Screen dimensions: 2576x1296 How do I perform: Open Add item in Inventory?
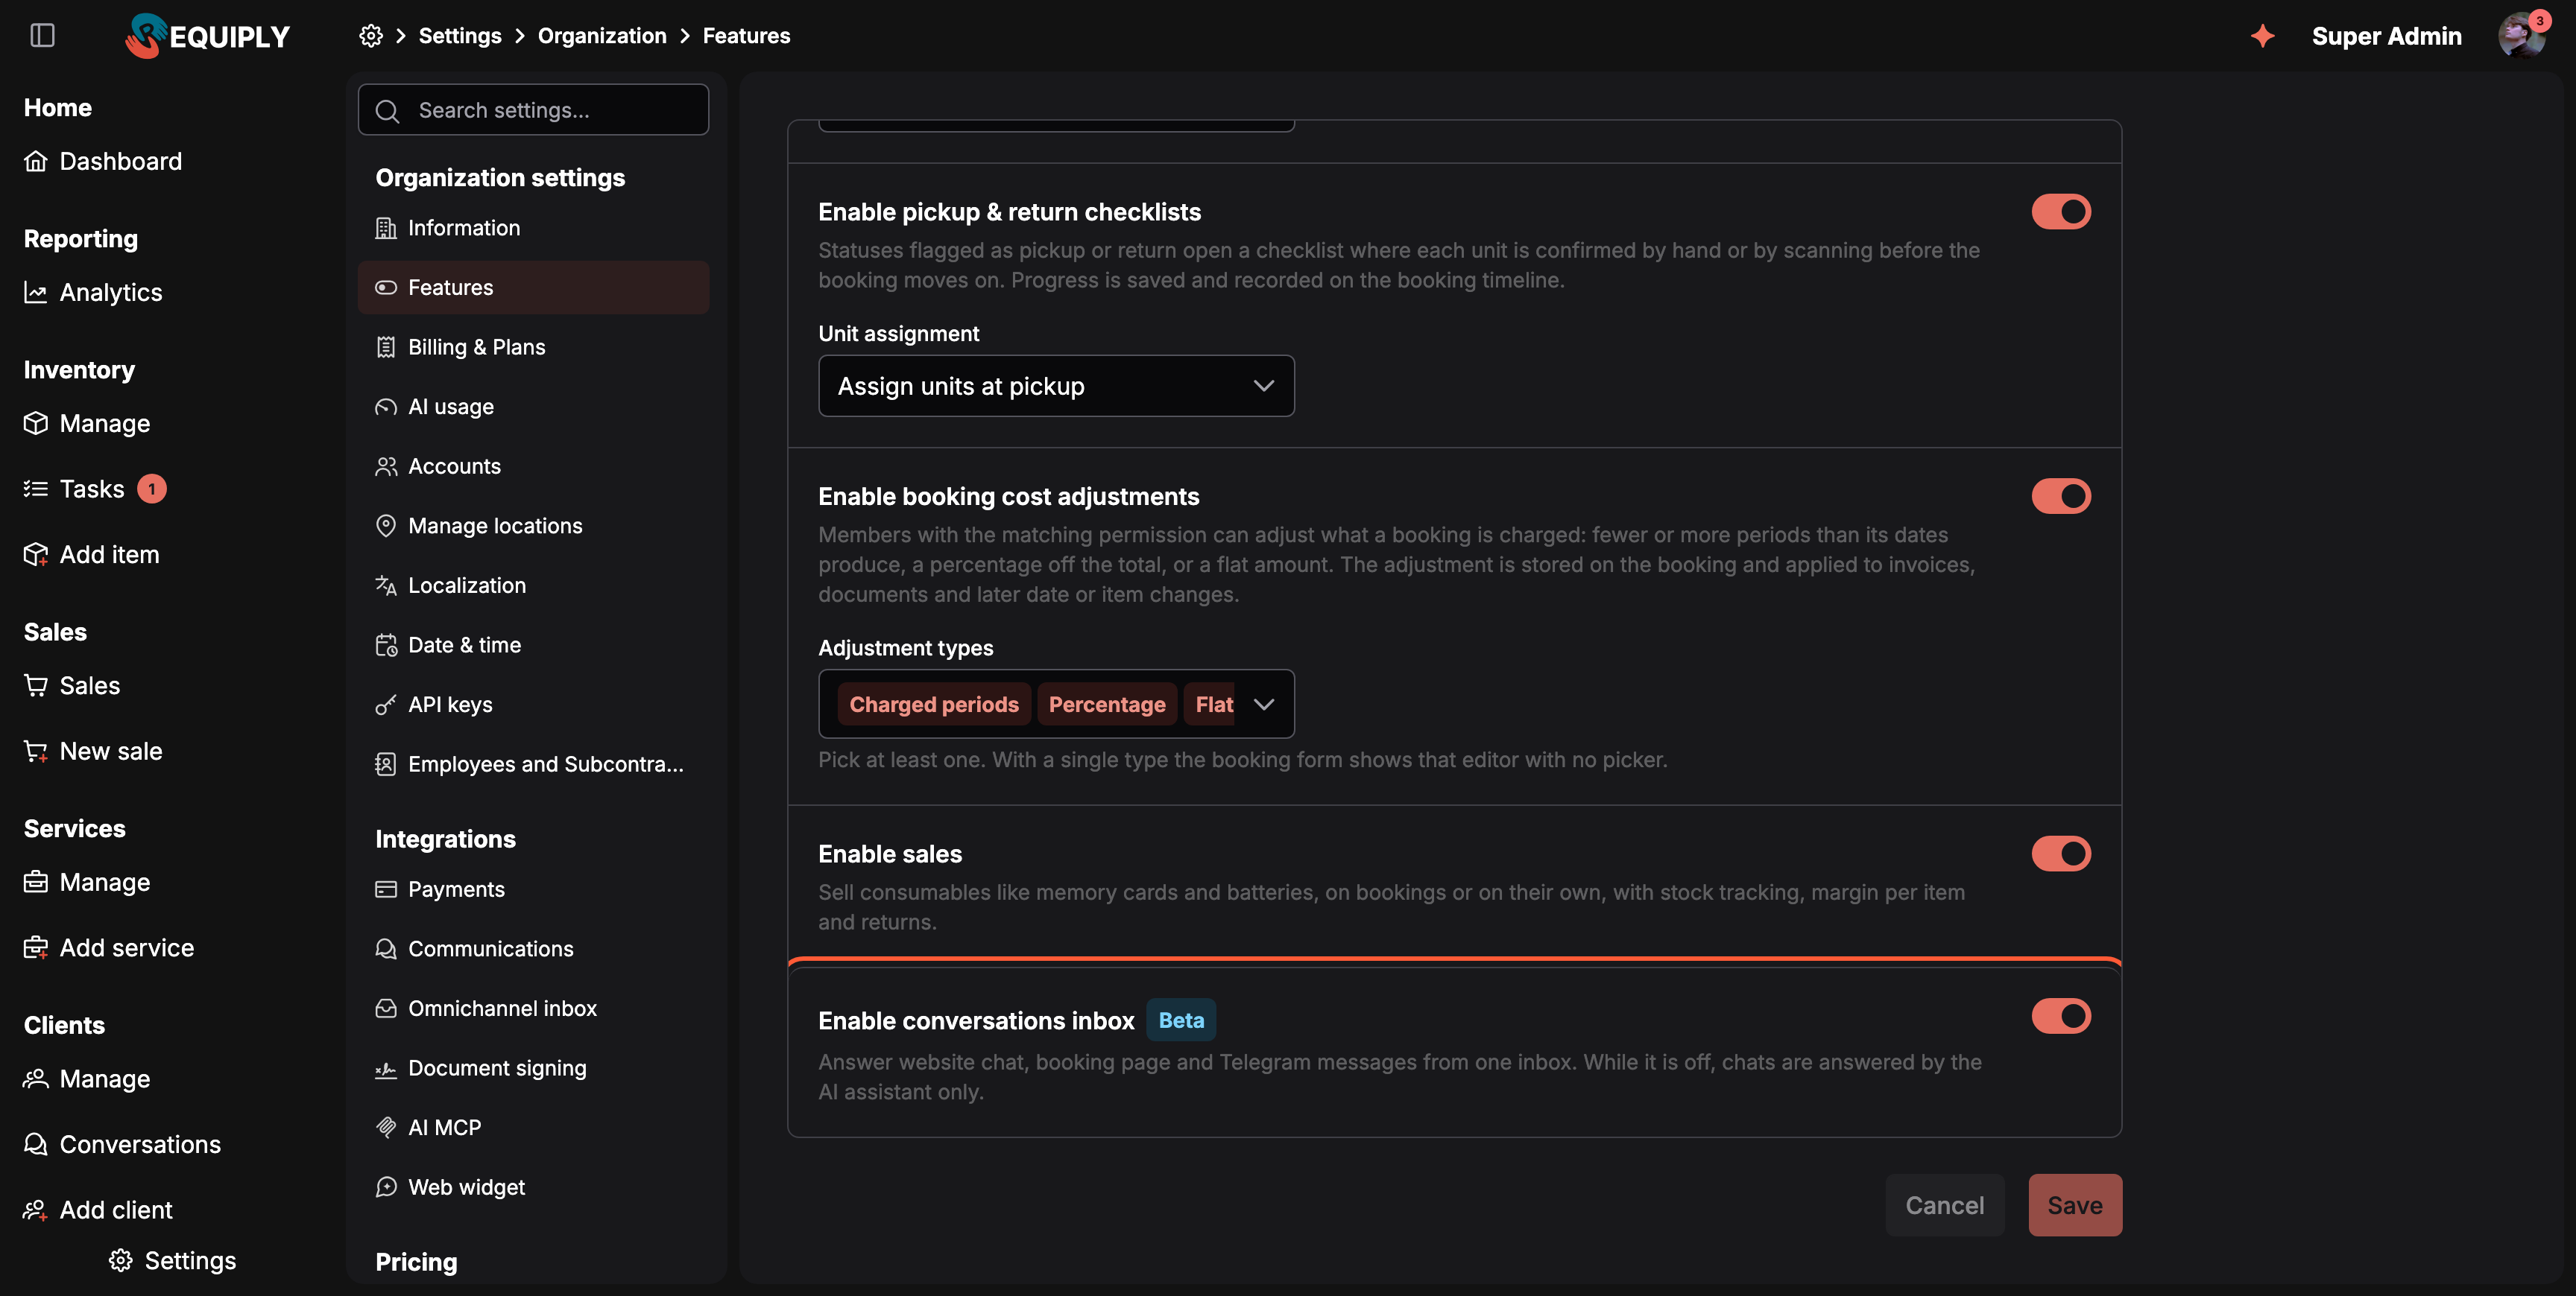tap(92, 555)
